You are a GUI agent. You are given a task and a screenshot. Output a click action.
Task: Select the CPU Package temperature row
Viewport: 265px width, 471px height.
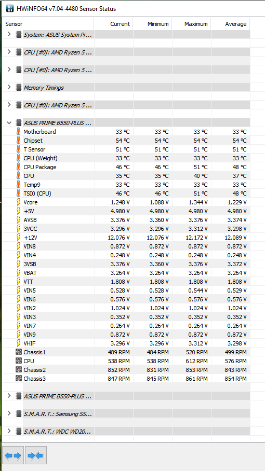tap(126, 167)
